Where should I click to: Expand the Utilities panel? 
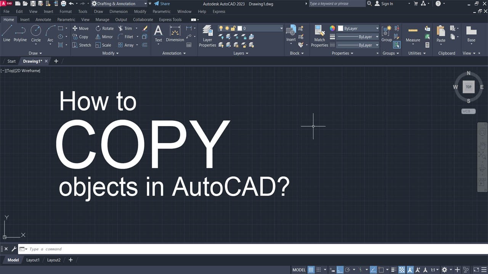point(417,53)
